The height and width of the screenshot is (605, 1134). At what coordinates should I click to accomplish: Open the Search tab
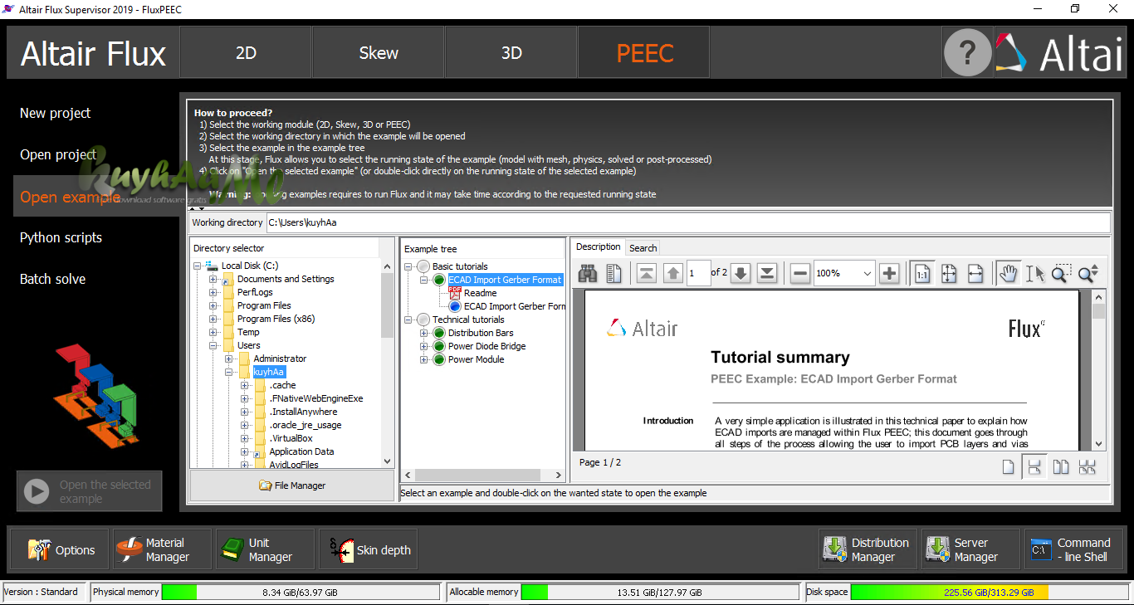643,247
